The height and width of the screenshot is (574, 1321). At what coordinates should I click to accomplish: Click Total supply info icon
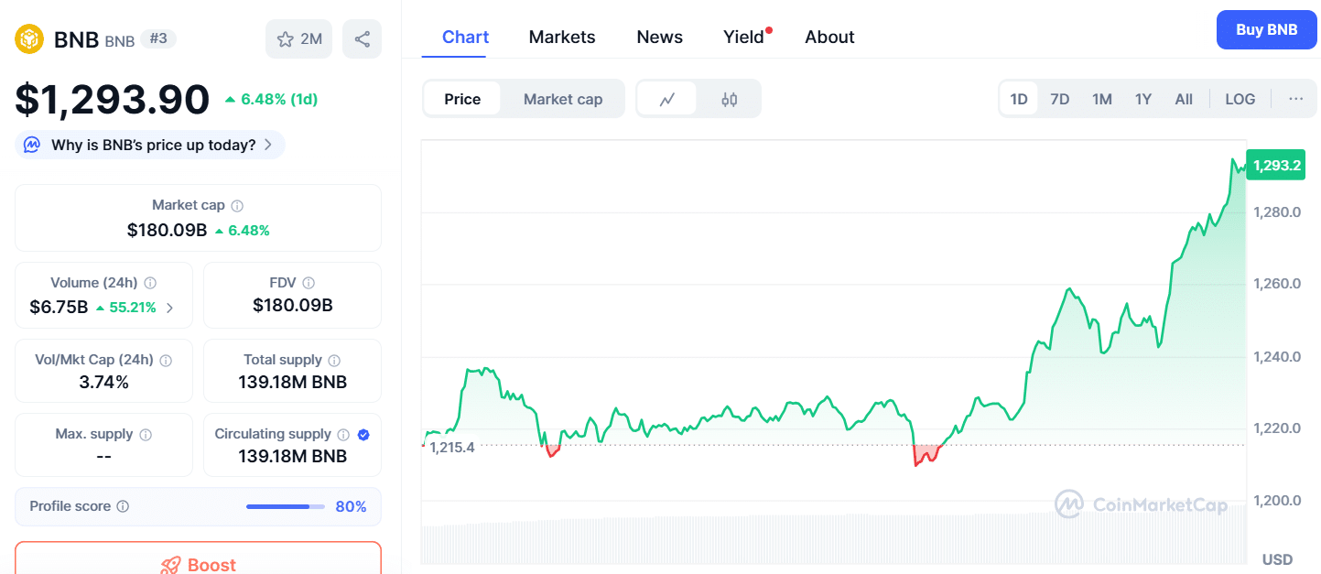click(x=334, y=361)
